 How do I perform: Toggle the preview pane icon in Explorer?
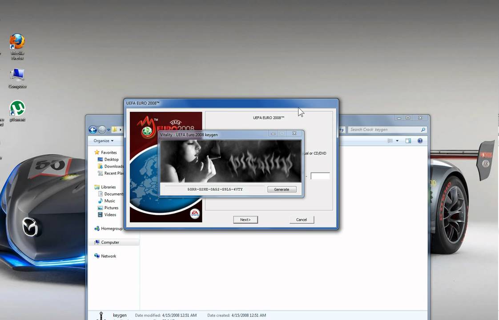[408, 140]
